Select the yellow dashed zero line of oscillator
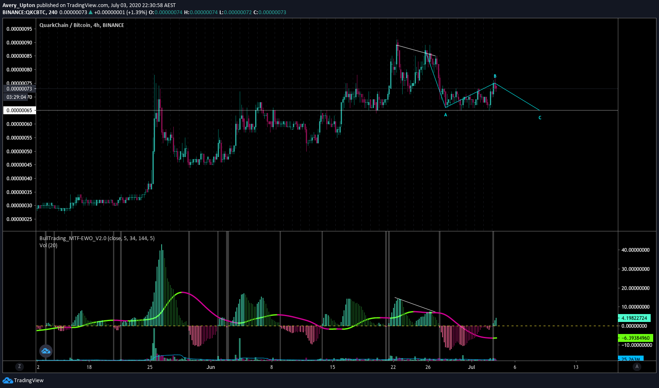Image resolution: width=659 pixels, height=388 pixels. (327, 326)
